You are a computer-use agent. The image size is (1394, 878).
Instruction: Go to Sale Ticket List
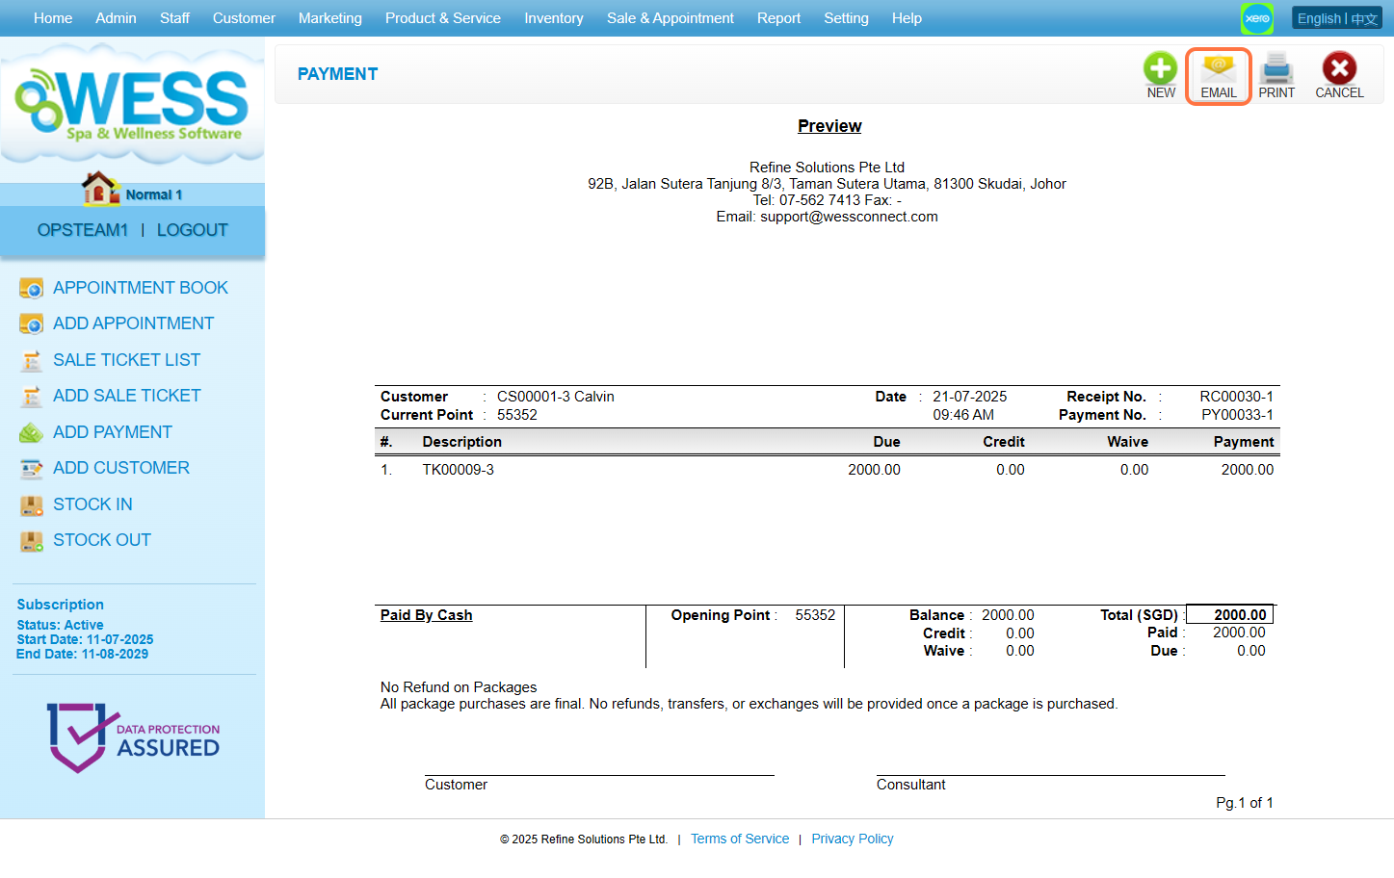click(126, 360)
